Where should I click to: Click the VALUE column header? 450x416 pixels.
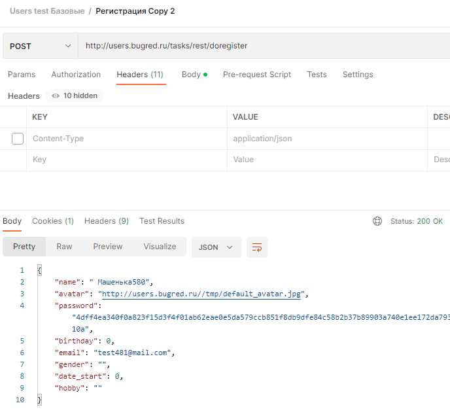click(x=245, y=117)
